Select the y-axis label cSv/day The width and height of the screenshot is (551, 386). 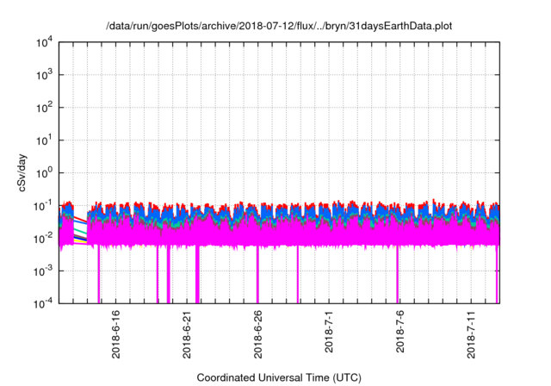22,172
